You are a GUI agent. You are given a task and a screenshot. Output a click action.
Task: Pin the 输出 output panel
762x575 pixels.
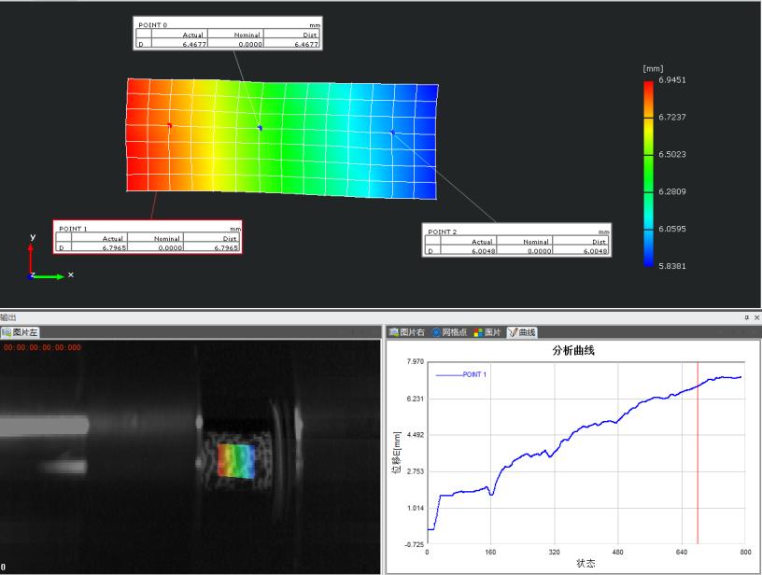tap(746, 318)
